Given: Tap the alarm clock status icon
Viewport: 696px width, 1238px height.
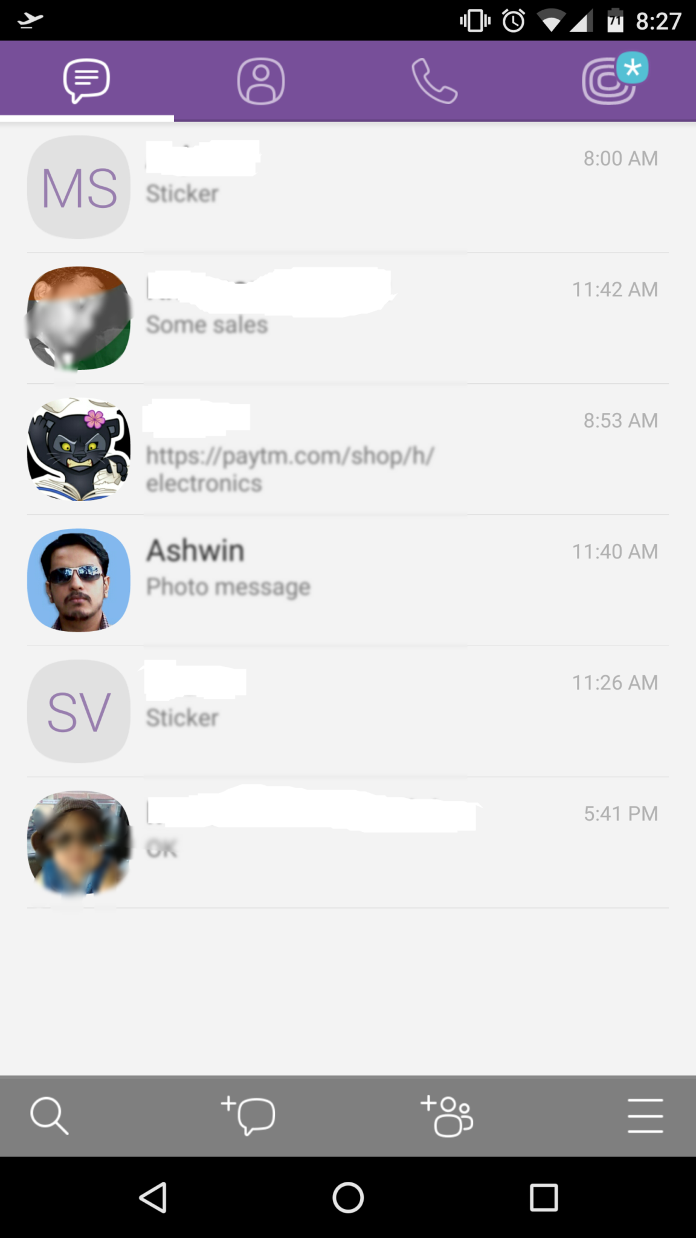Looking at the screenshot, I should [514, 21].
